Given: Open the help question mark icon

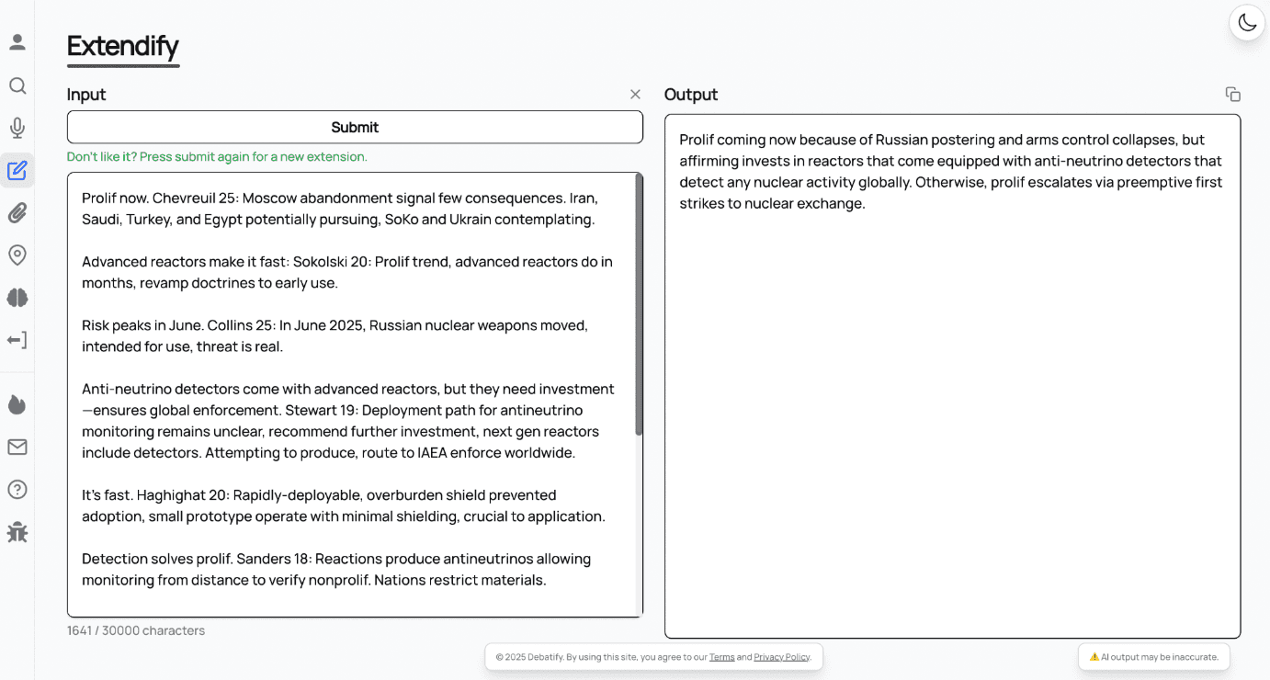Looking at the screenshot, I should click(x=17, y=489).
